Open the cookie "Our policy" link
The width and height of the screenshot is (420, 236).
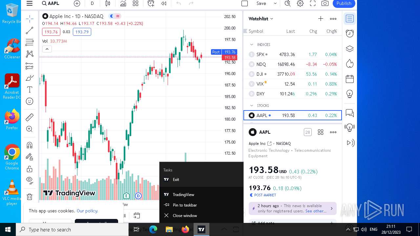click(87, 211)
